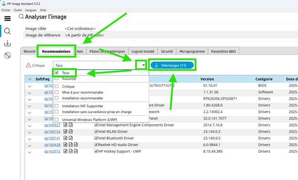Image resolution: width=298 pixels, height=180 pixels.
Task: Expand the sp160154 row chevron
Action: click(x=29, y=133)
